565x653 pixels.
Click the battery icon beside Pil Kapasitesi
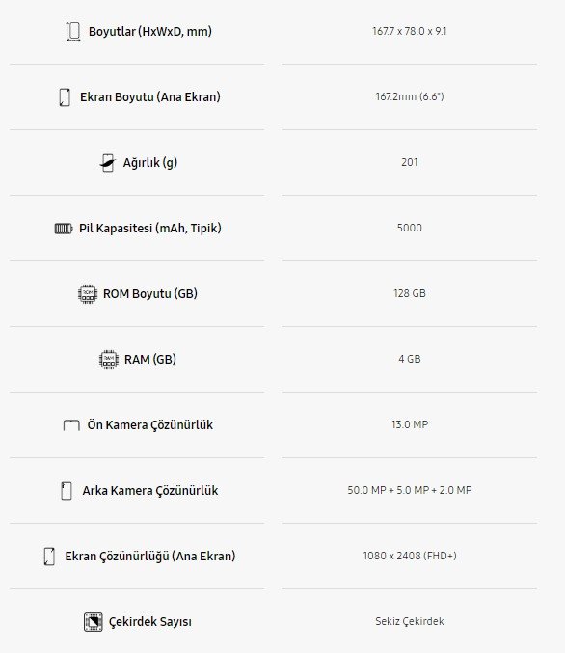pyautogui.click(x=64, y=229)
